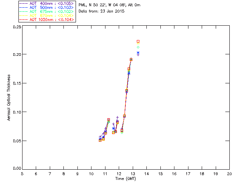
Task: Click the y-axis tick label 0.10
Action: click(x=17, y=112)
